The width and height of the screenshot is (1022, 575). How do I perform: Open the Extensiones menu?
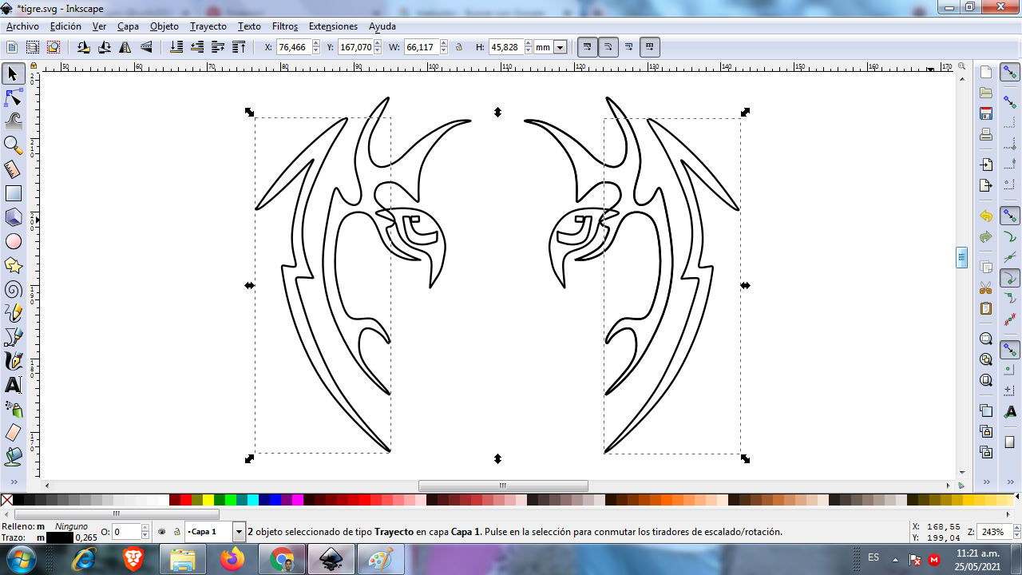334,26
